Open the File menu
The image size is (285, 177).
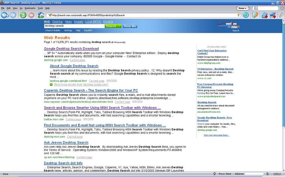3,8
